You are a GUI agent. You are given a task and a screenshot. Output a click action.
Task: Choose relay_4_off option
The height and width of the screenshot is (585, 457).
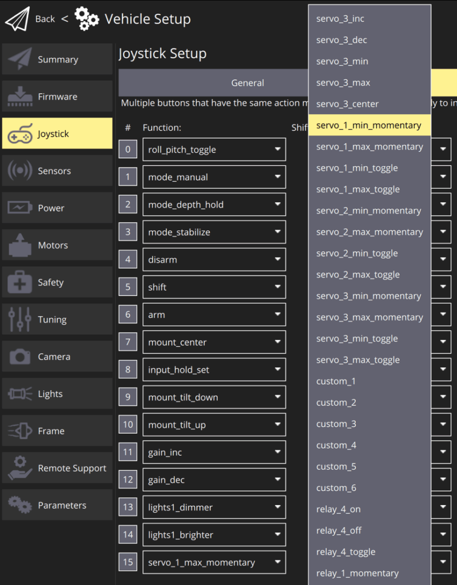[369, 531]
